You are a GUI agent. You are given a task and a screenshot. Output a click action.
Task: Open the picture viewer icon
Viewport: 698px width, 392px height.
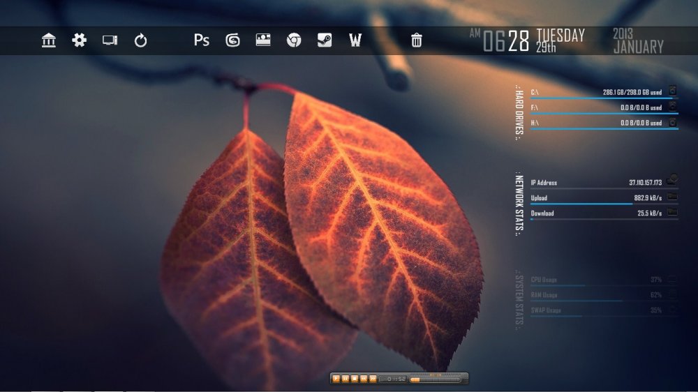(x=263, y=40)
